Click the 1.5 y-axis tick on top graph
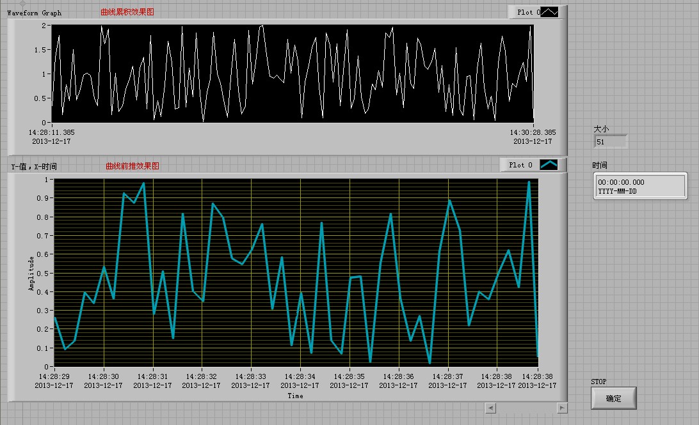Screen dimensions: 699x425 40,50
